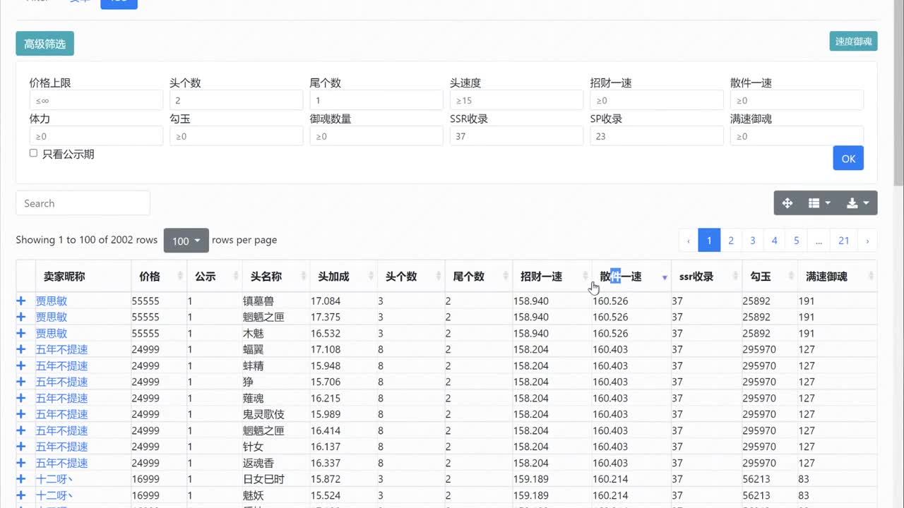This screenshot has width=904, height=508.
Task: Click the table Search box
Action: point(83,203)
